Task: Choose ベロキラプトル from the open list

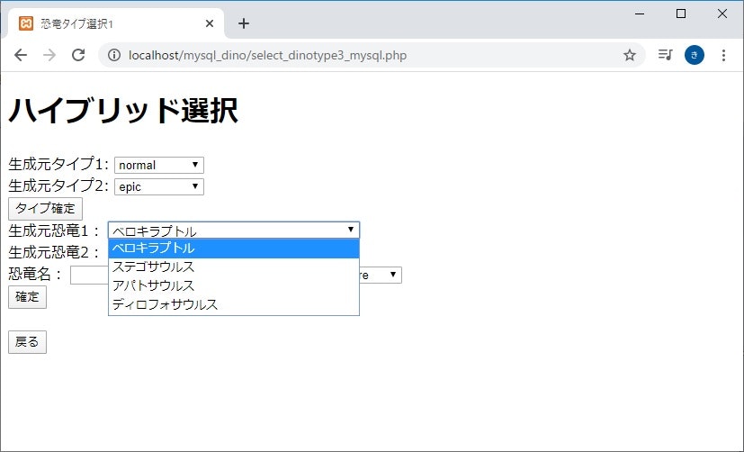Action: [234, 249]
